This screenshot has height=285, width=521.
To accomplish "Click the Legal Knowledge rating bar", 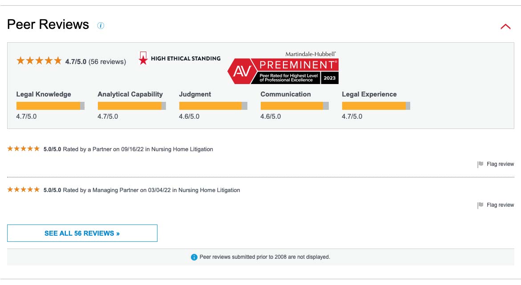I will 51,106.
